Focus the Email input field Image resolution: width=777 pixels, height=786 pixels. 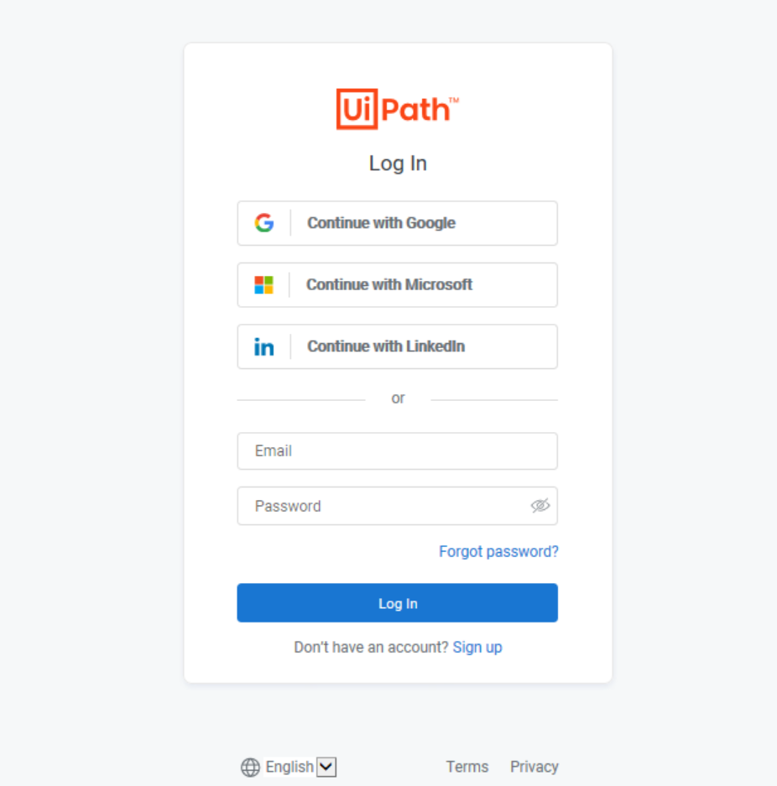(398, 451)
